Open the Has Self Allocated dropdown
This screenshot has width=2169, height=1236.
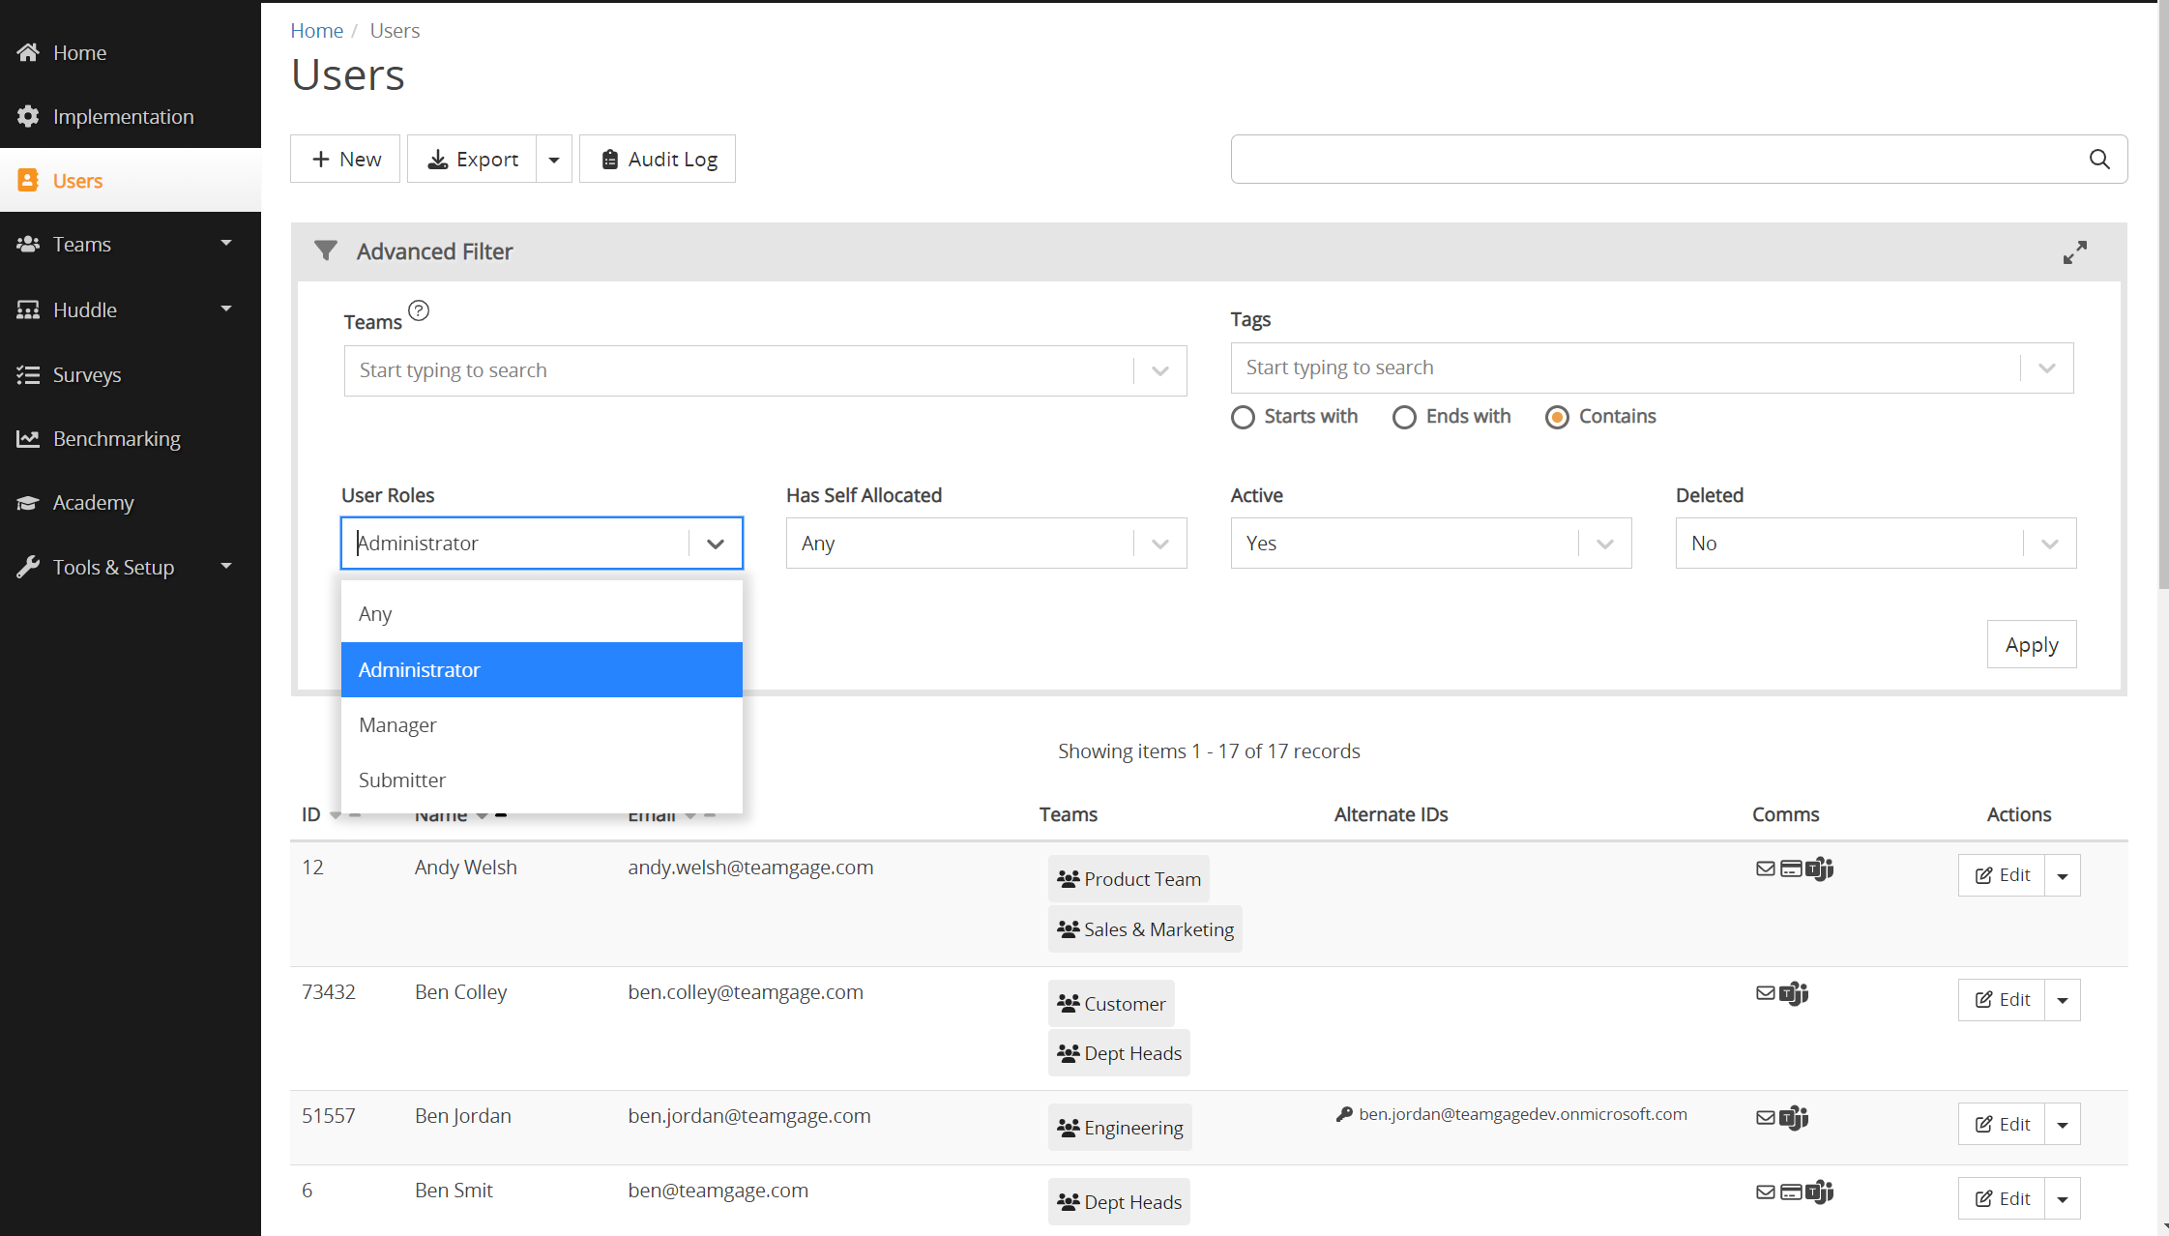point(986,543)
